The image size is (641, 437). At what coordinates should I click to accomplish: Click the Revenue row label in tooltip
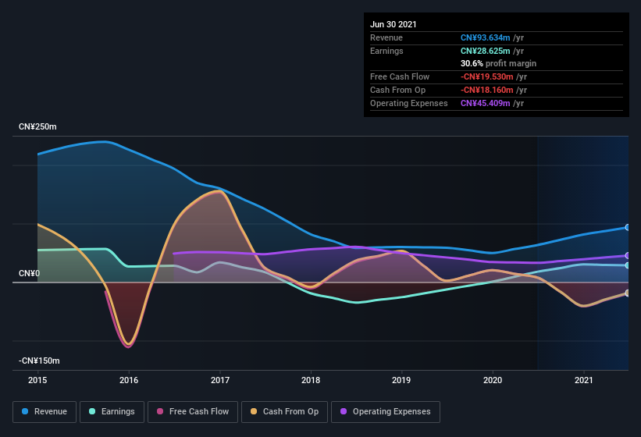pos(386,37)
